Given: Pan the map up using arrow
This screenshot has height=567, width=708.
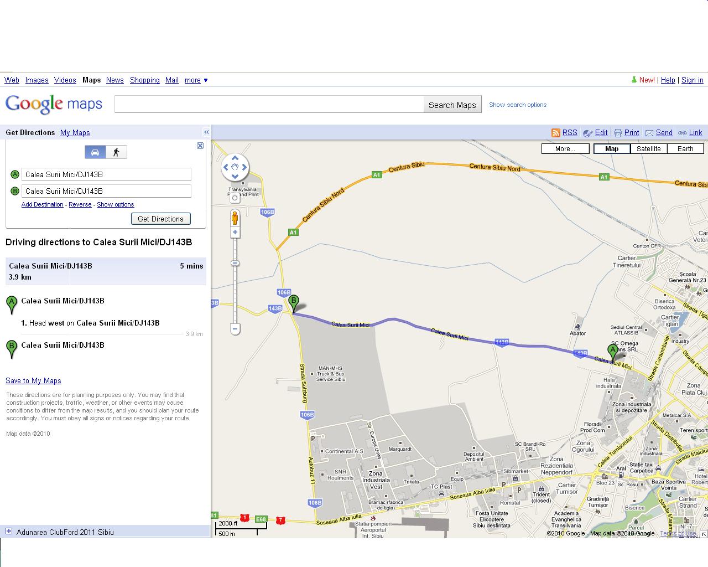Looking at the screenshot, I should (x=235, y=158).
